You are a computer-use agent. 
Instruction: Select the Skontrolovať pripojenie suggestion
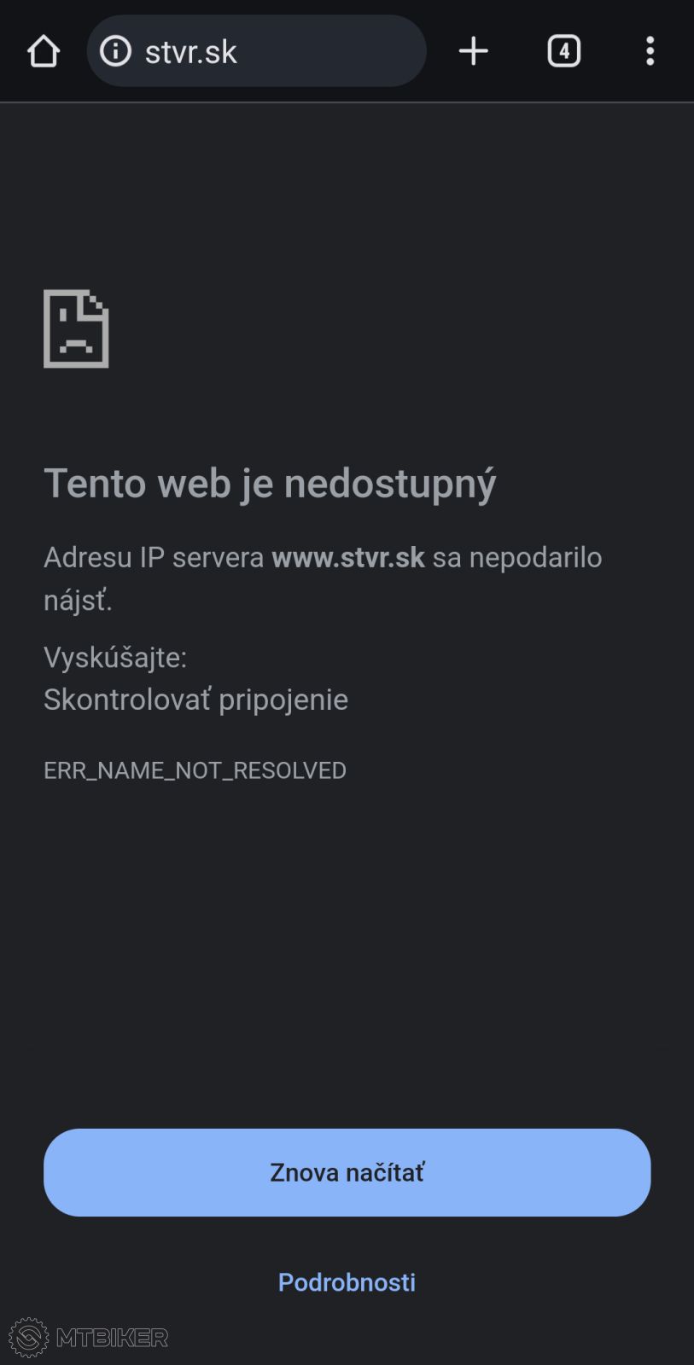(x=195, y=700)
